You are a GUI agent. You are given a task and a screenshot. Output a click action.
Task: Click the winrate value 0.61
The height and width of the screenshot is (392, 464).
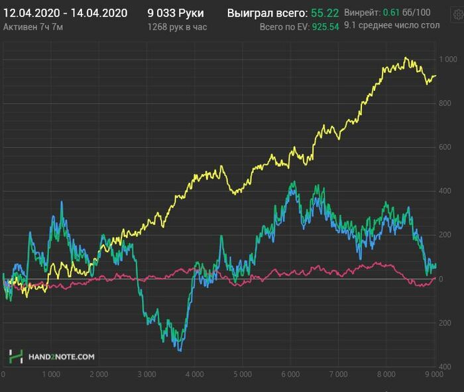tap(391, 13)
